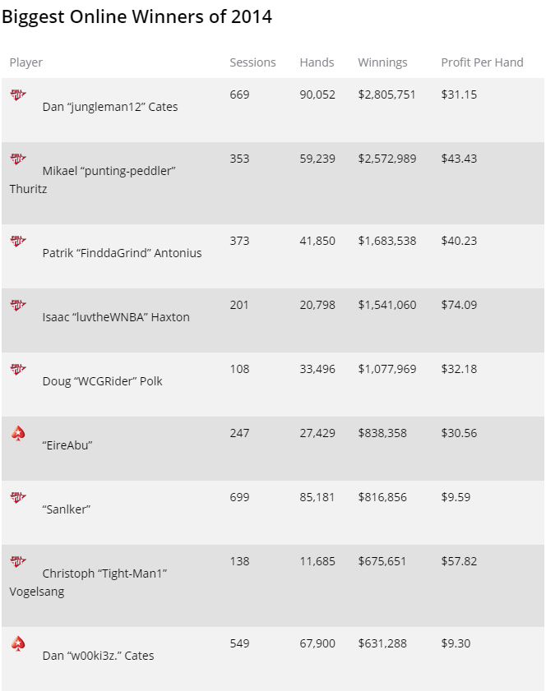Click Full Tilt icon beside Doug Polk
This screenshot has height=691, width=546.
[x=18, y=369]
